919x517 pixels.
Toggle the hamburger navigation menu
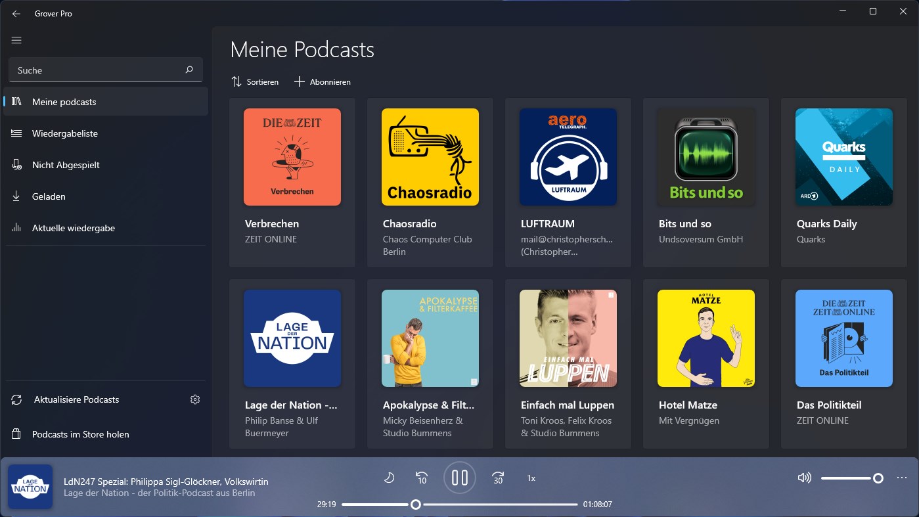coord(16,40)
